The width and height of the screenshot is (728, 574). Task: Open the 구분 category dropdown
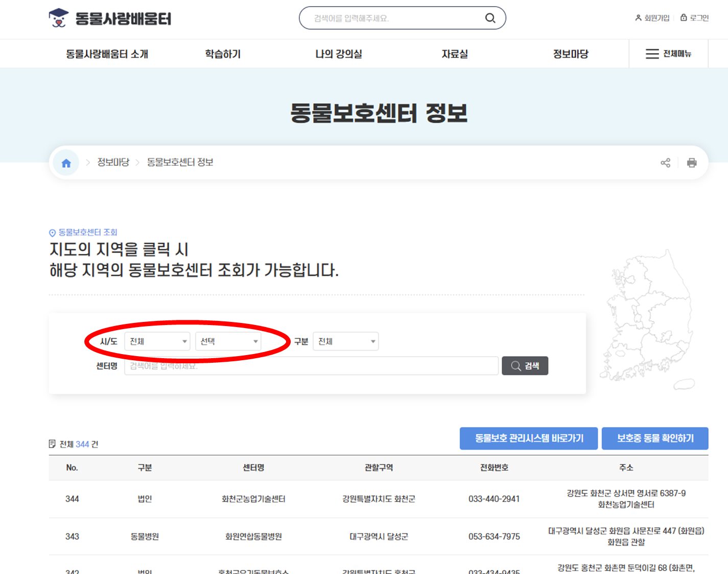[x=345, y=341]
